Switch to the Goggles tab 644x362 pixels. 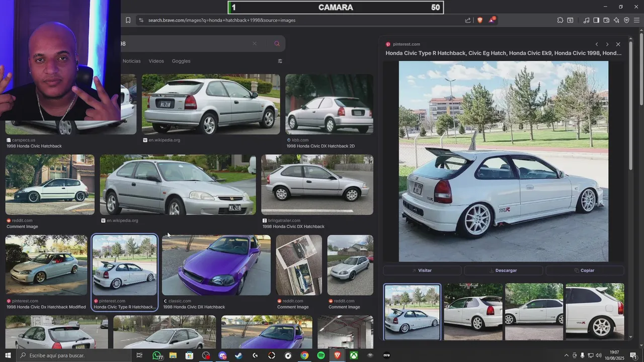pos(181,61)
